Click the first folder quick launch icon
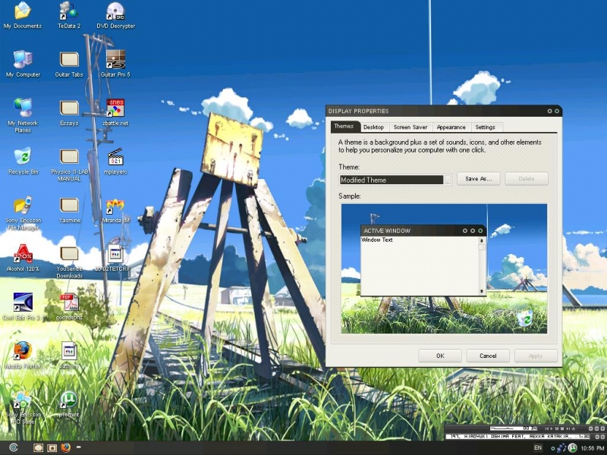 [x=38, y=448]
